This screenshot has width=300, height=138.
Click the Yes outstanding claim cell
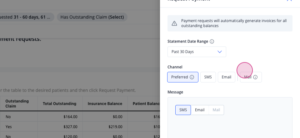click(x=19, y=127)
